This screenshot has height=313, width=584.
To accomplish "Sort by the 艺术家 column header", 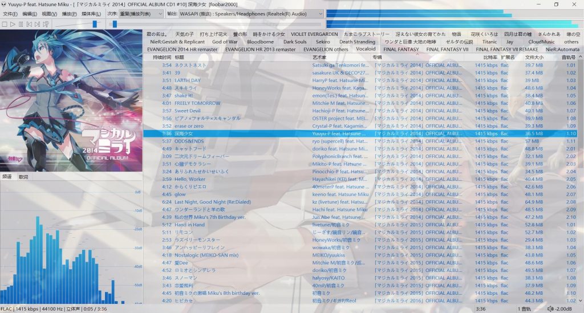I will [x=319, y=58].
